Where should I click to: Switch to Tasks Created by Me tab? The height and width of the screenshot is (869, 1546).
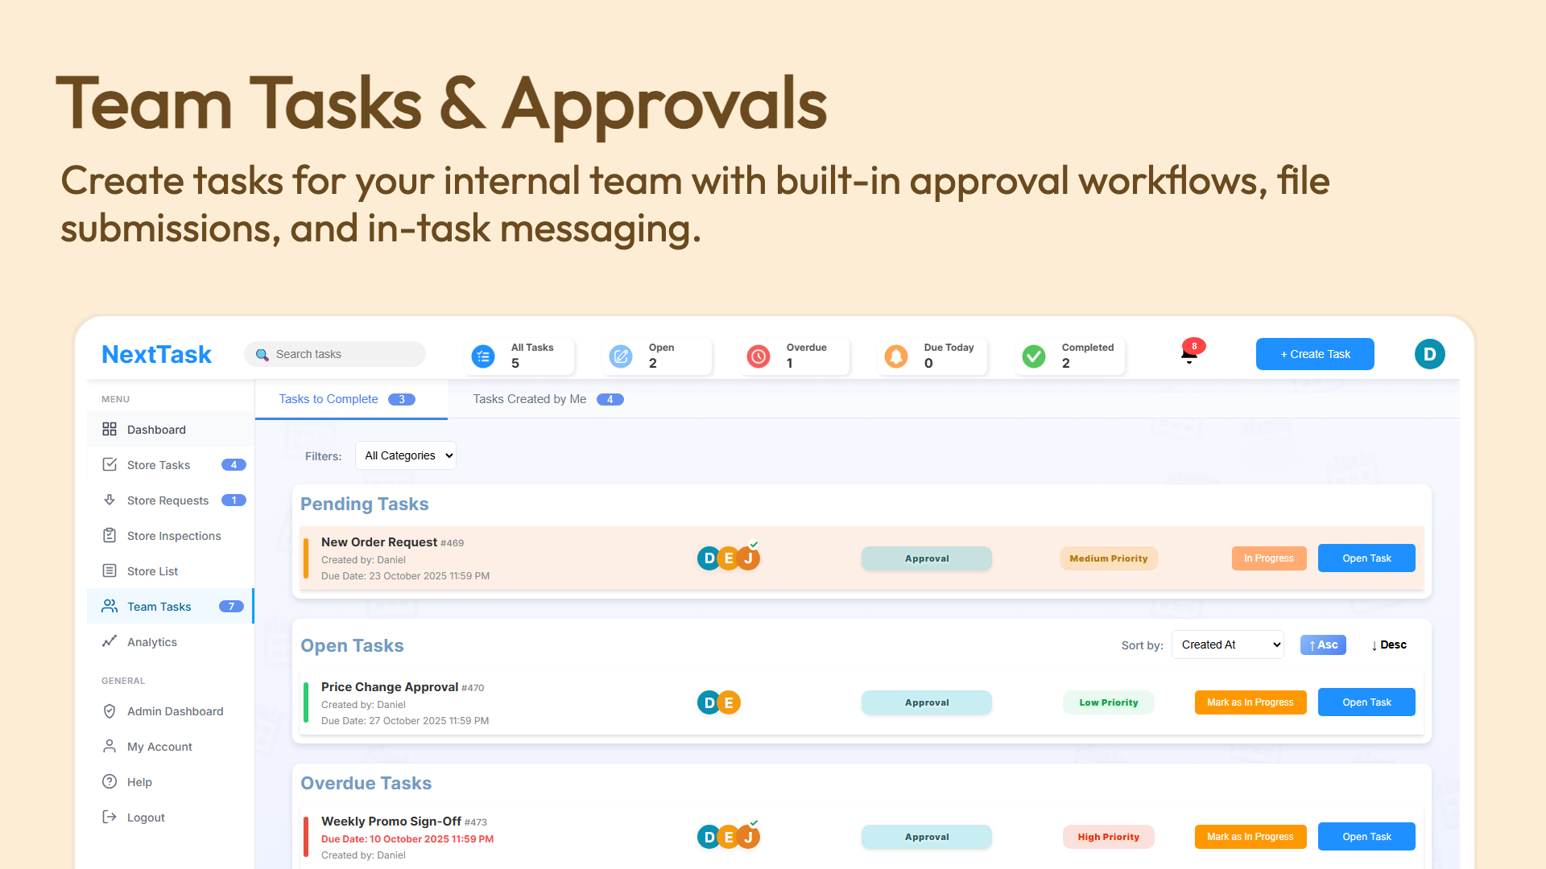(548, 399)
